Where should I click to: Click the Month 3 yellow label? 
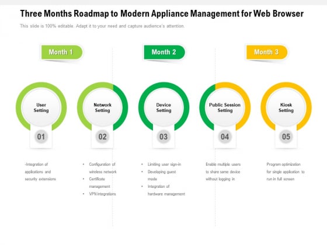pos(267,52)
